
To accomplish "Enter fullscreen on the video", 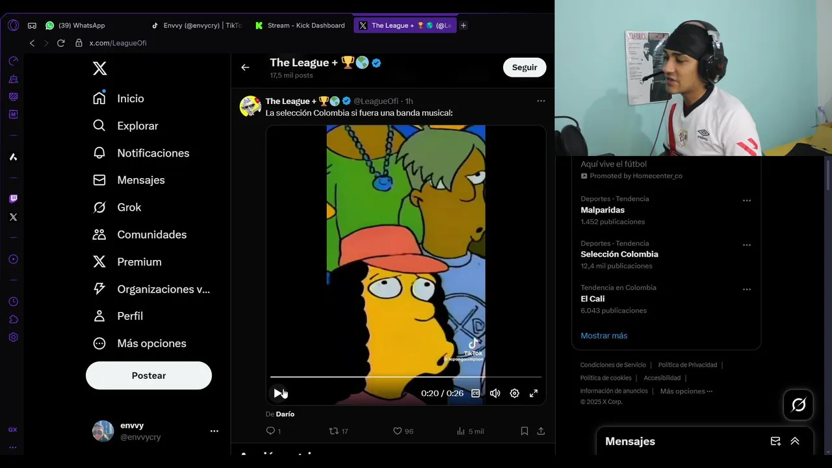I will tap(534, 393).
